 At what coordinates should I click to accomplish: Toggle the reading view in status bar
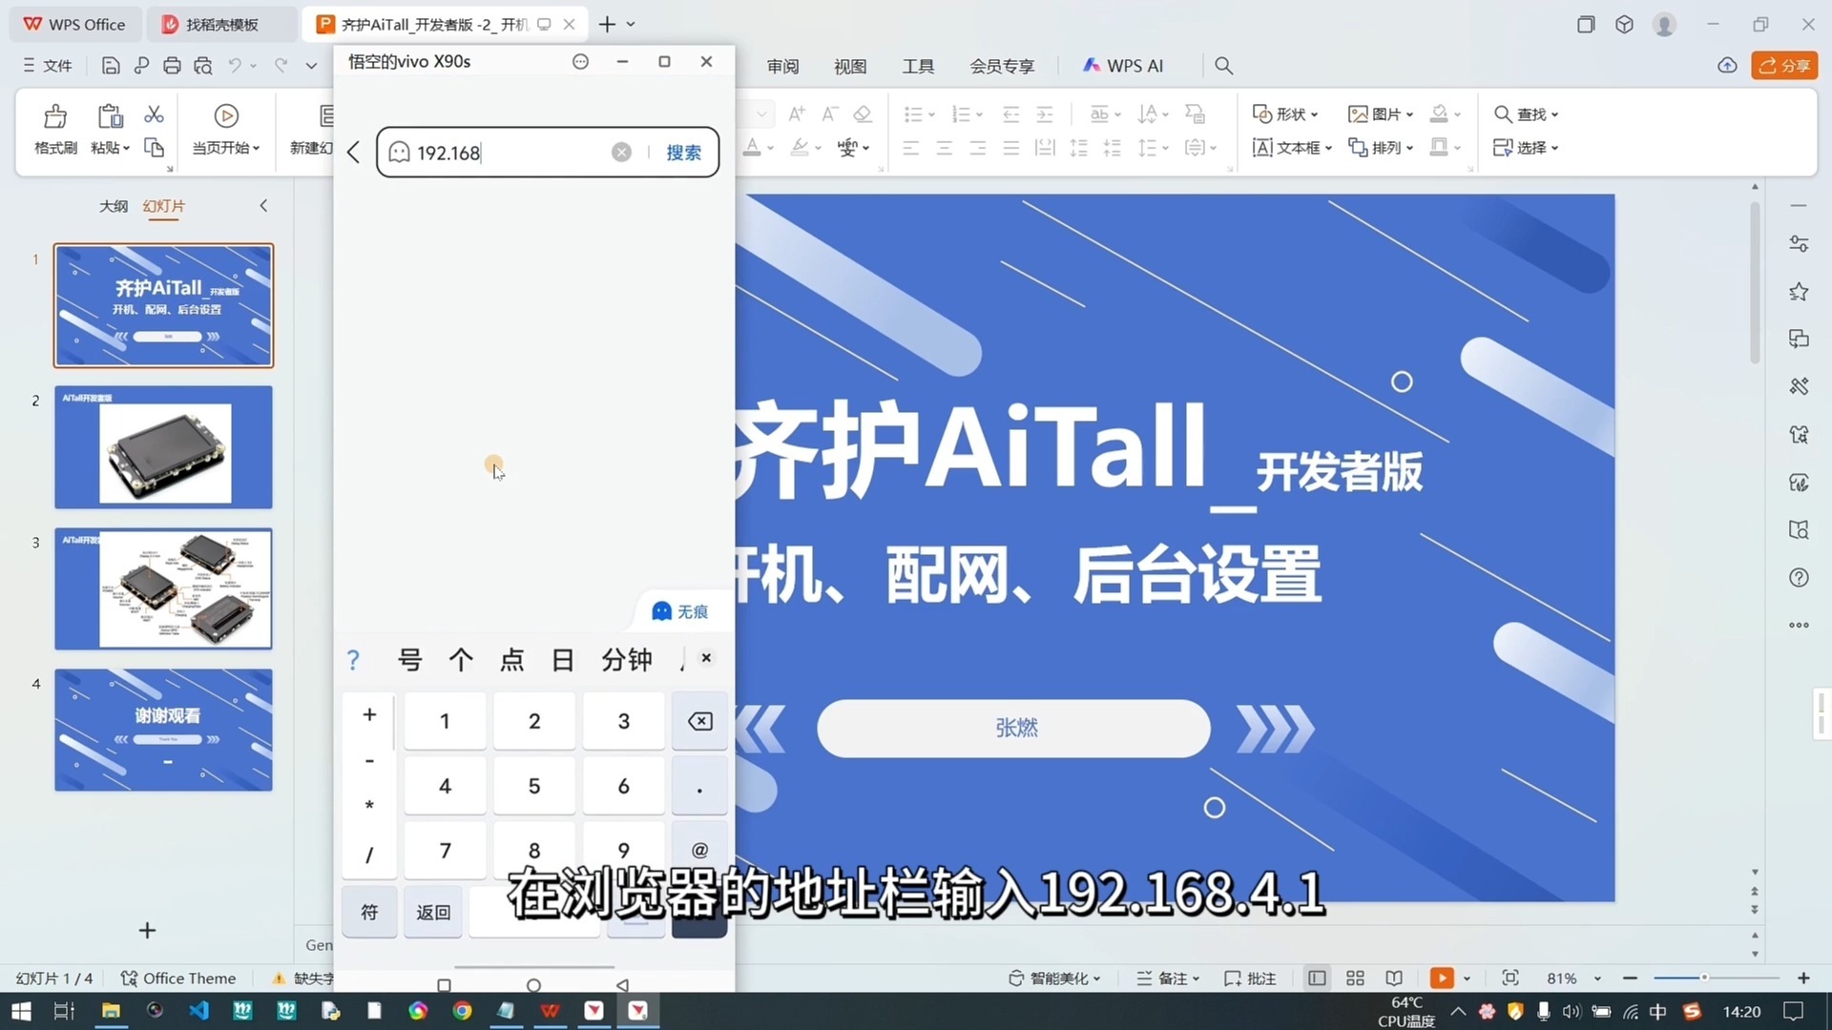tap(1394, 978)
